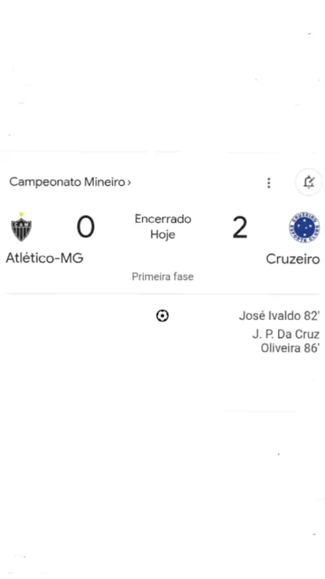Select goal scorer J. P. Da Cruz Oliveira
The width and height of the screenshot is (325, 579).
pyautogui.click(x=286, y=341)
